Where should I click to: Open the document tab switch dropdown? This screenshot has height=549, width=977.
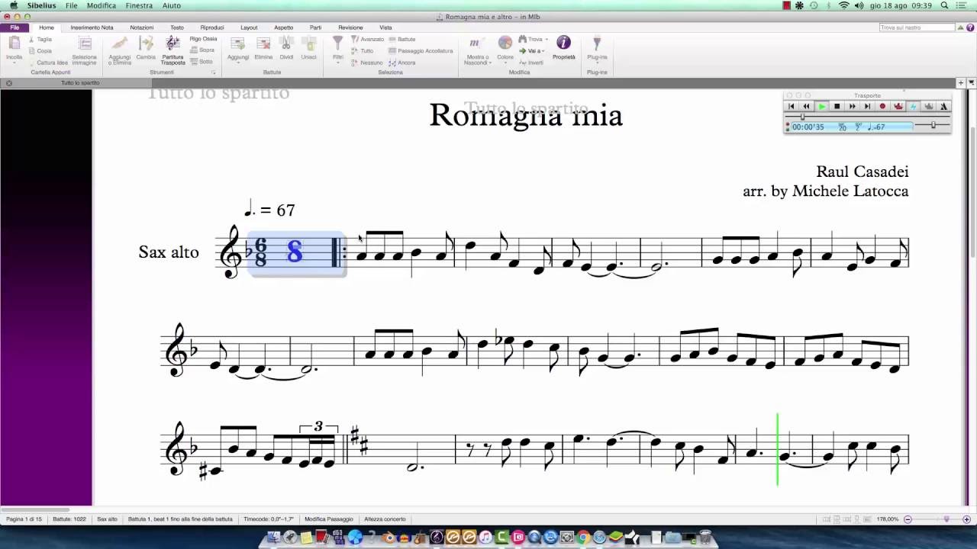[x=971, y=82]
